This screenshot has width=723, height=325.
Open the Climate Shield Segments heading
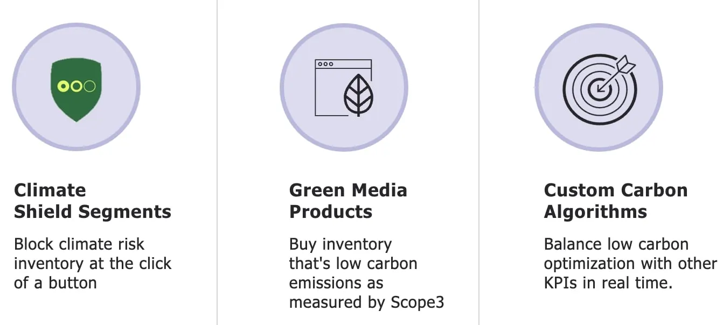point(92,201)
